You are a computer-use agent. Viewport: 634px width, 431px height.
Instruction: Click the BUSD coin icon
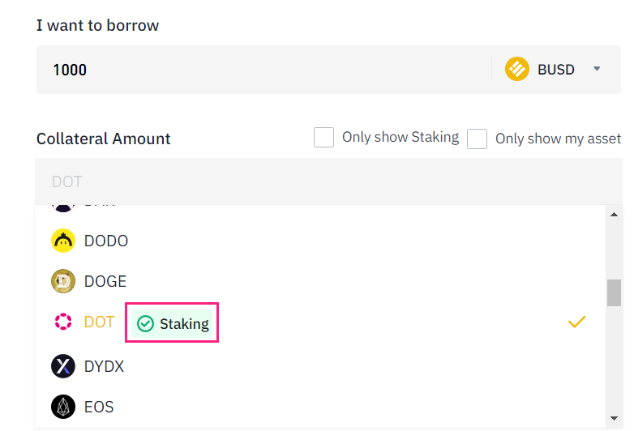click(x=517, y=69)
